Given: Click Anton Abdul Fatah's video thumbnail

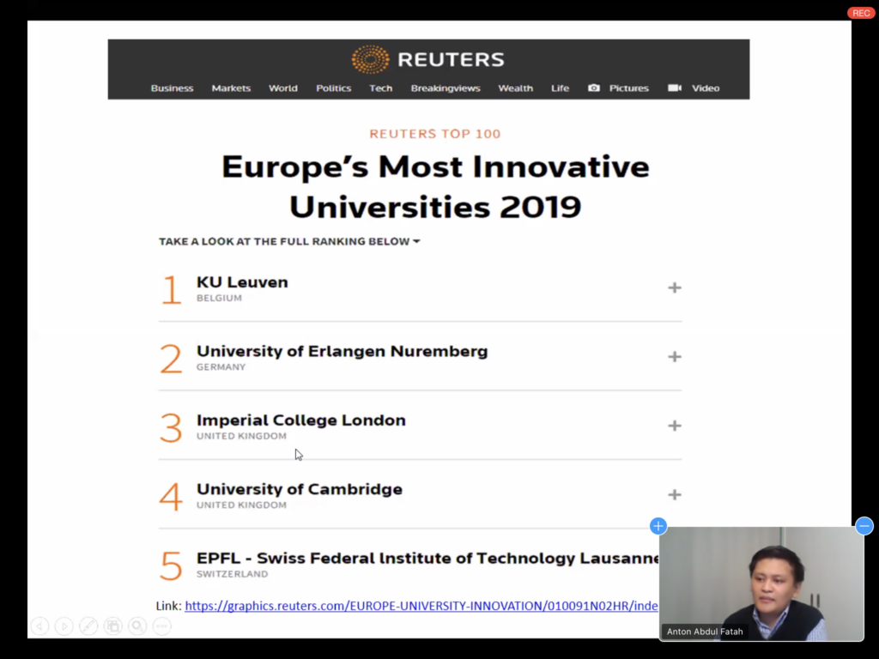Looking at the screenshot, I should coord(762,583).
